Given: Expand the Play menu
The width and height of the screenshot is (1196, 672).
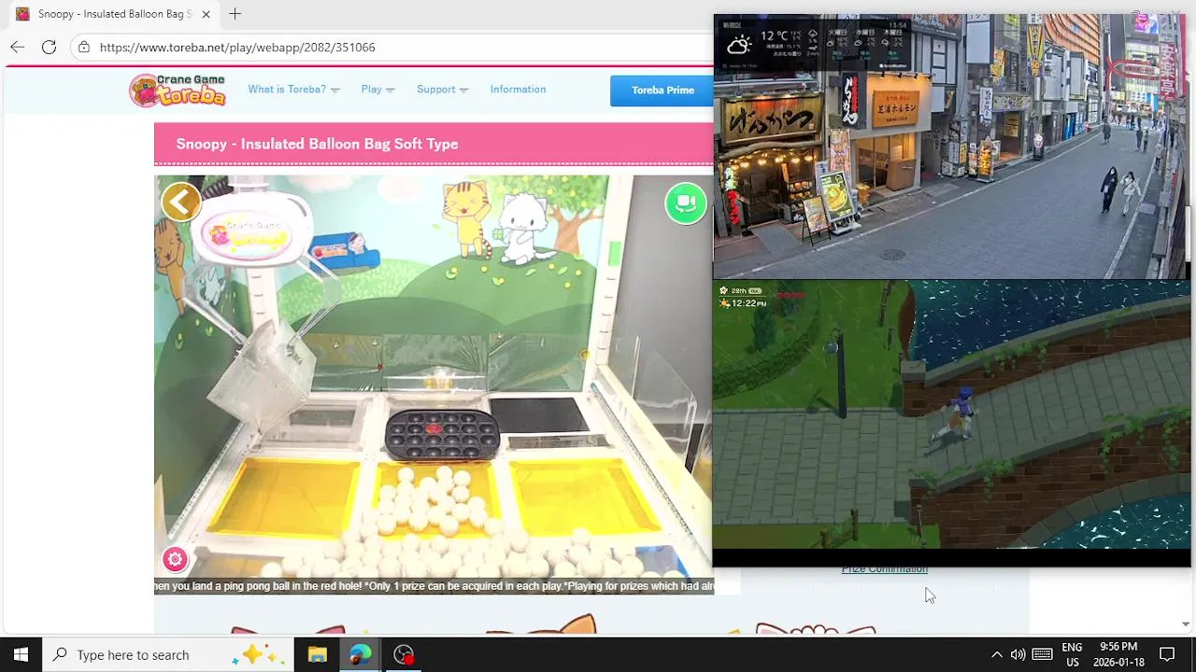Looking at the screenshot, I should [x=377, y=90].
